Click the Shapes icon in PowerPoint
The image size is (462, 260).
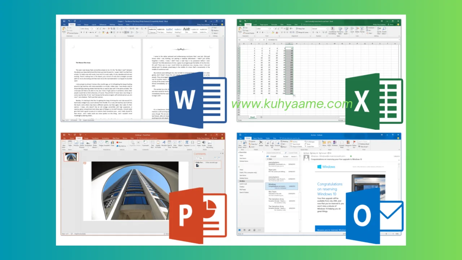click(101, 143)
